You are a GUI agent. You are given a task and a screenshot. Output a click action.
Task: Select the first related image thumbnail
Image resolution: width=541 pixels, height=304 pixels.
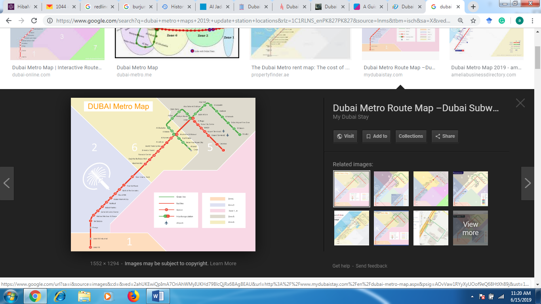351,188
